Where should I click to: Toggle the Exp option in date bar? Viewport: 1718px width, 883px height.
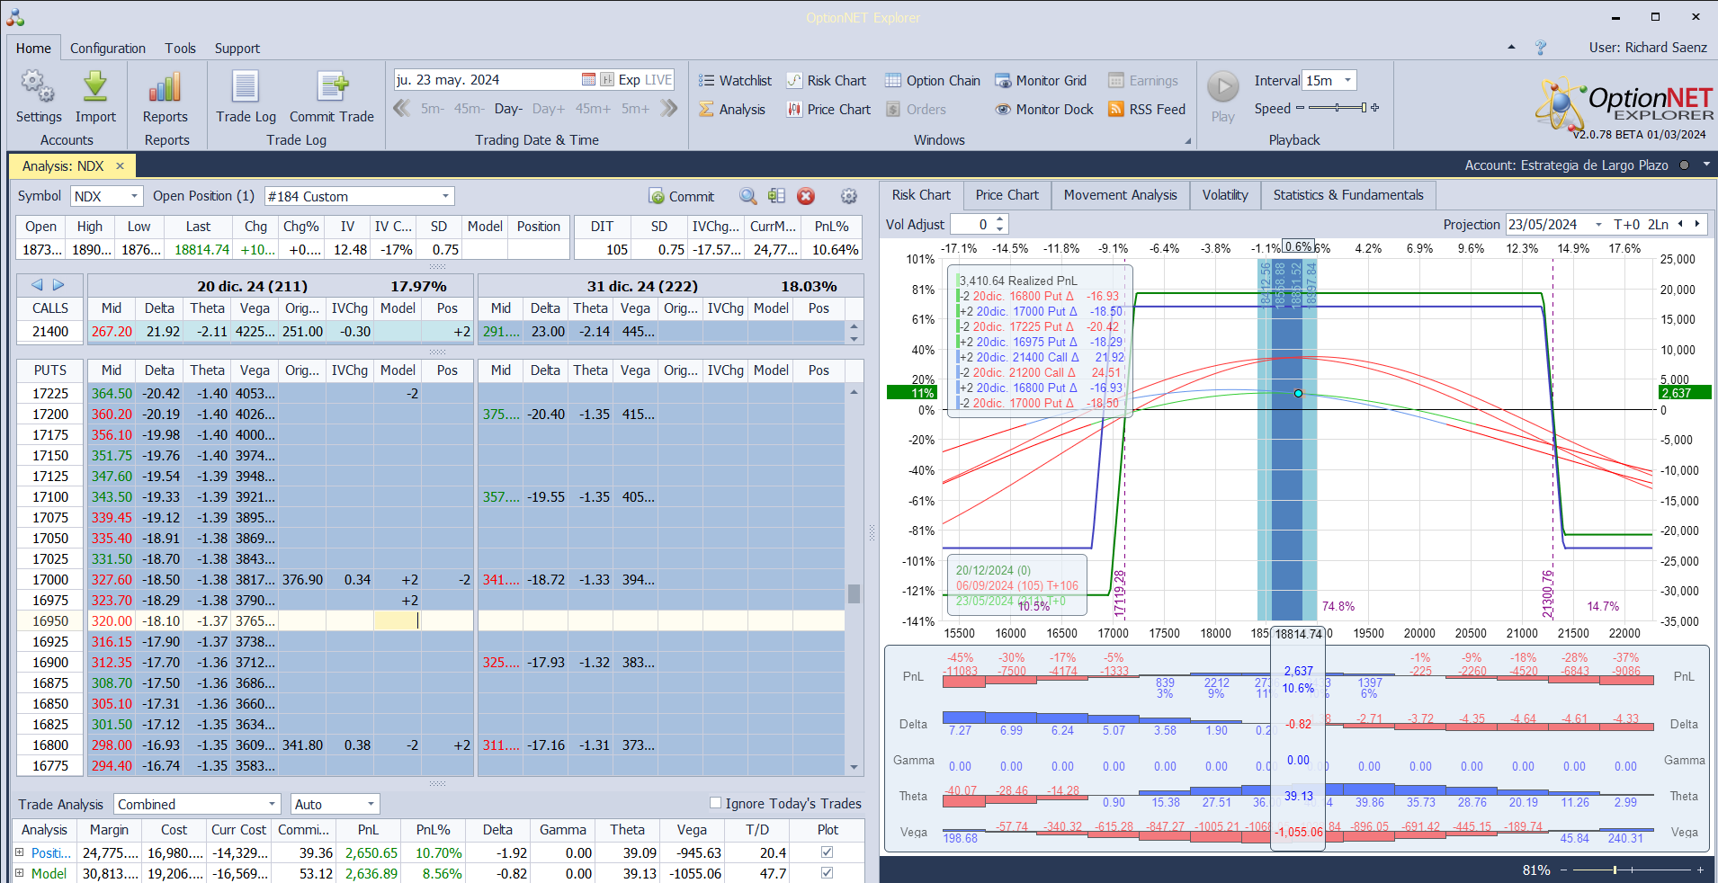point(629,80)
